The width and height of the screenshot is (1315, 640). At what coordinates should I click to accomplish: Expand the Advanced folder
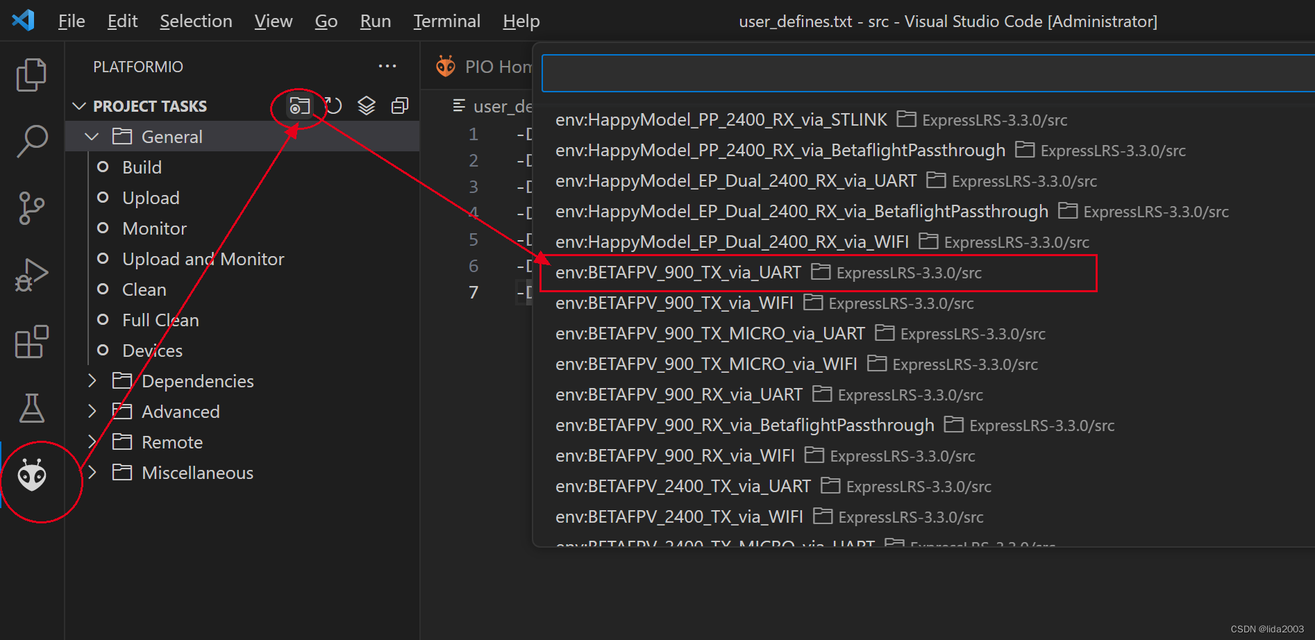click(x=92, y=412)
